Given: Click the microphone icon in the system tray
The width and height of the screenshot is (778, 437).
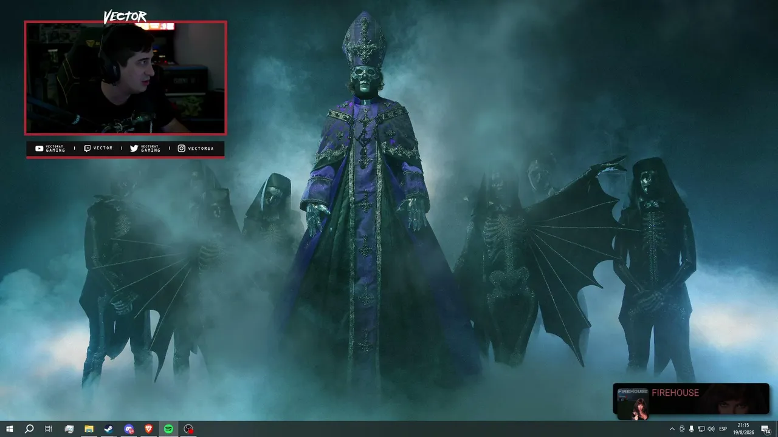Looking at the screenshot, I should pyautogui.click(x=692, y=429).
